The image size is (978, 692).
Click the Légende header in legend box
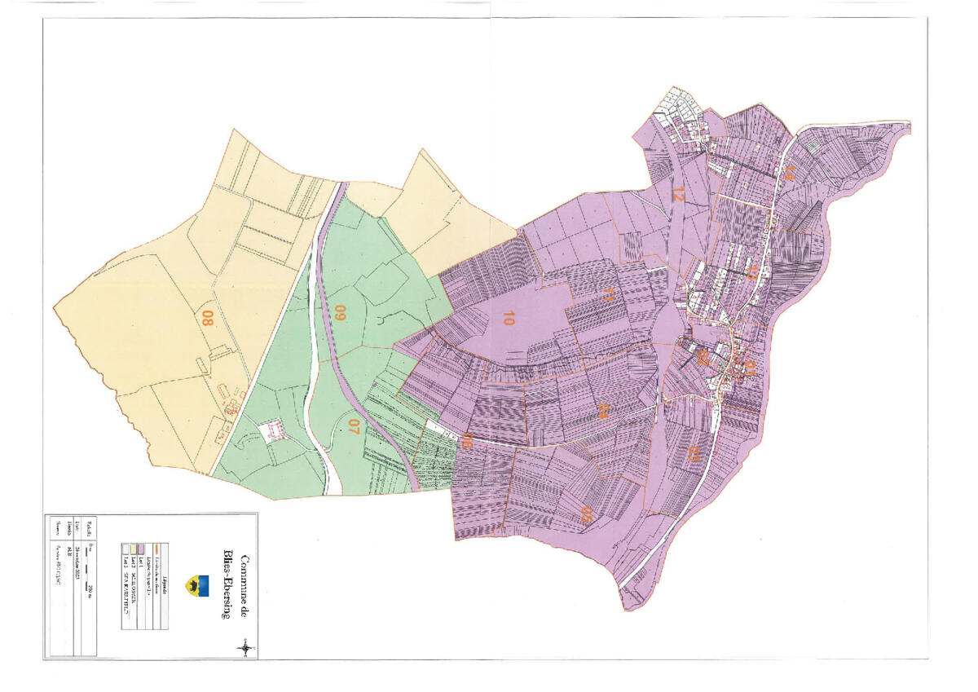[x=165, y=585]
